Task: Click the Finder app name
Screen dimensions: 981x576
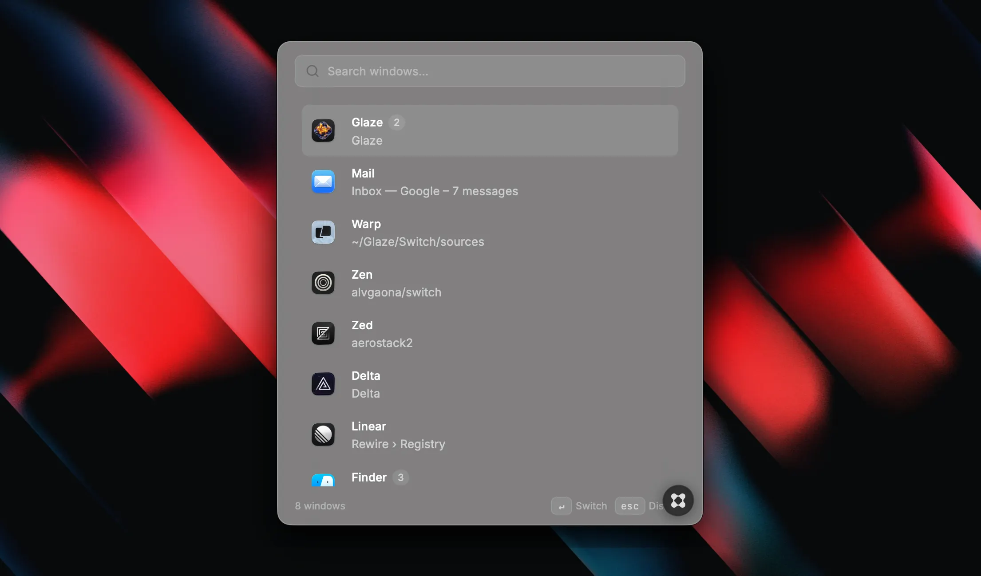Action: pyautogui.click(x=369, y=477)
